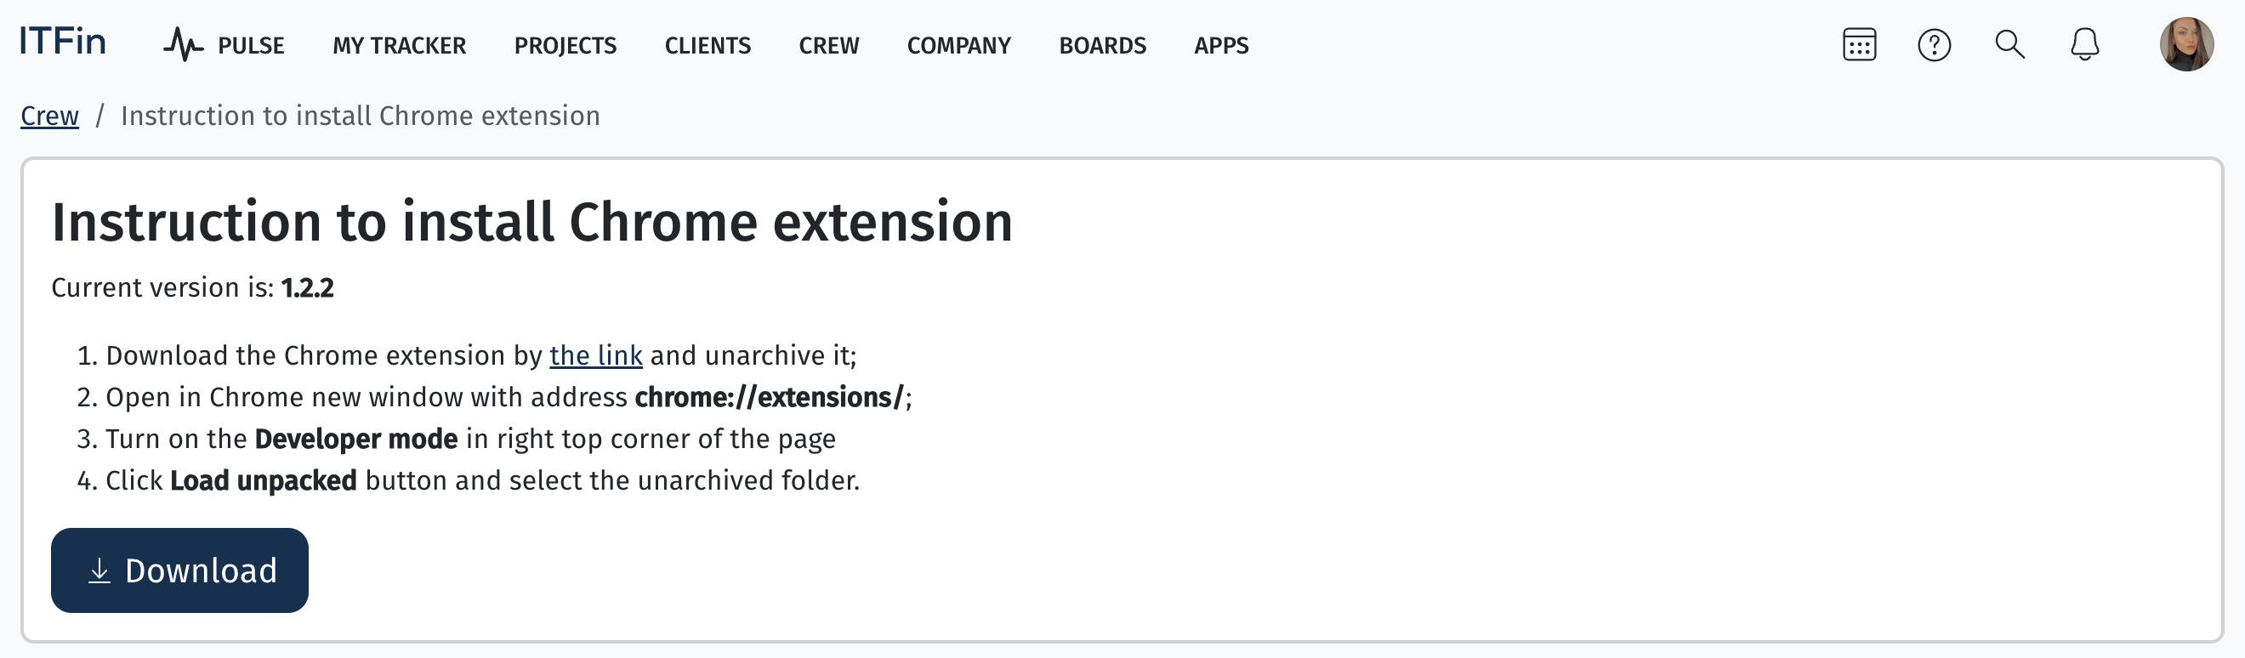
Task: Open the Clients menu
Action: pyautogui.click(x=708, y=45)
